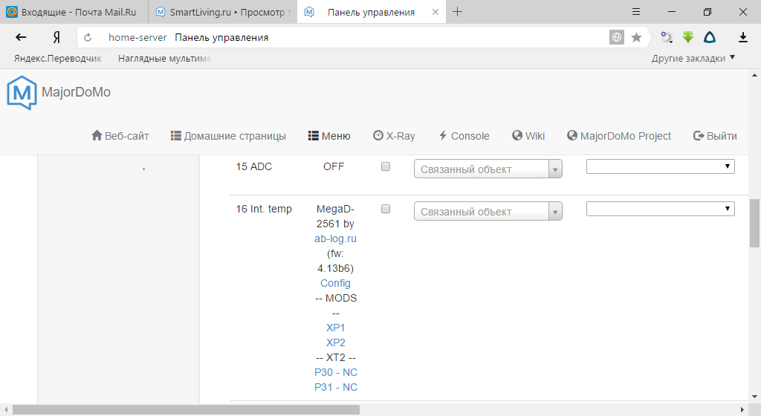
Task: Open browser hamburger menu
Action: pos(636,12)
